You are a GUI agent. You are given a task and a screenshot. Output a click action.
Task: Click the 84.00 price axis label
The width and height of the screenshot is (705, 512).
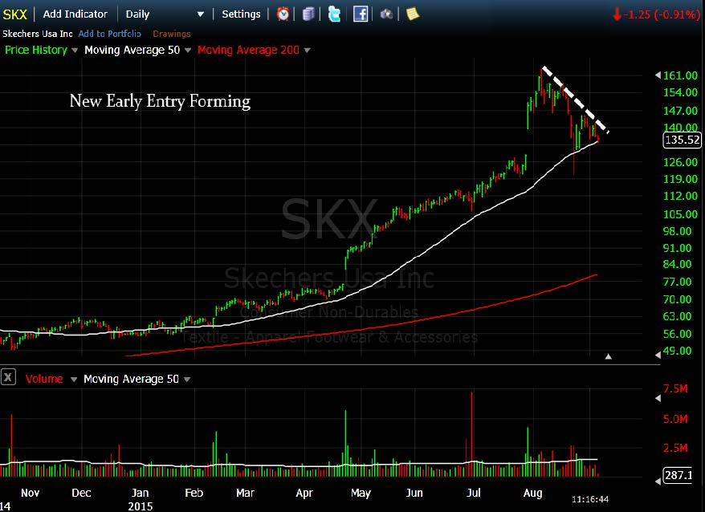pos(677,264)
